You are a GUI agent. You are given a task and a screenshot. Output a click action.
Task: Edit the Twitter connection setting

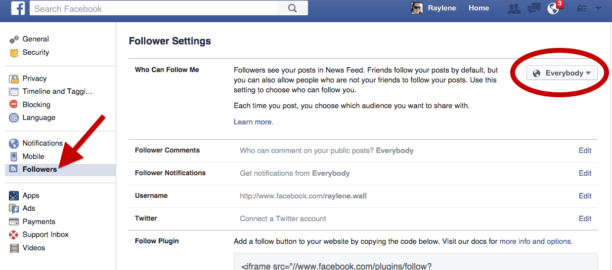pos(585,219)
